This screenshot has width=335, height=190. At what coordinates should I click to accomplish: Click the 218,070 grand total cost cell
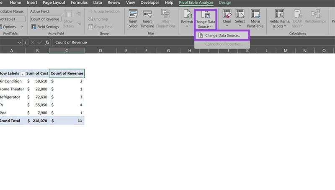(x=37, y=121)
